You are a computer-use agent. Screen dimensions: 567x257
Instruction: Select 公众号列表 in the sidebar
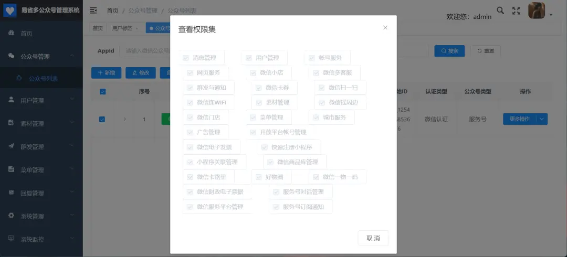tap(41, 78)
